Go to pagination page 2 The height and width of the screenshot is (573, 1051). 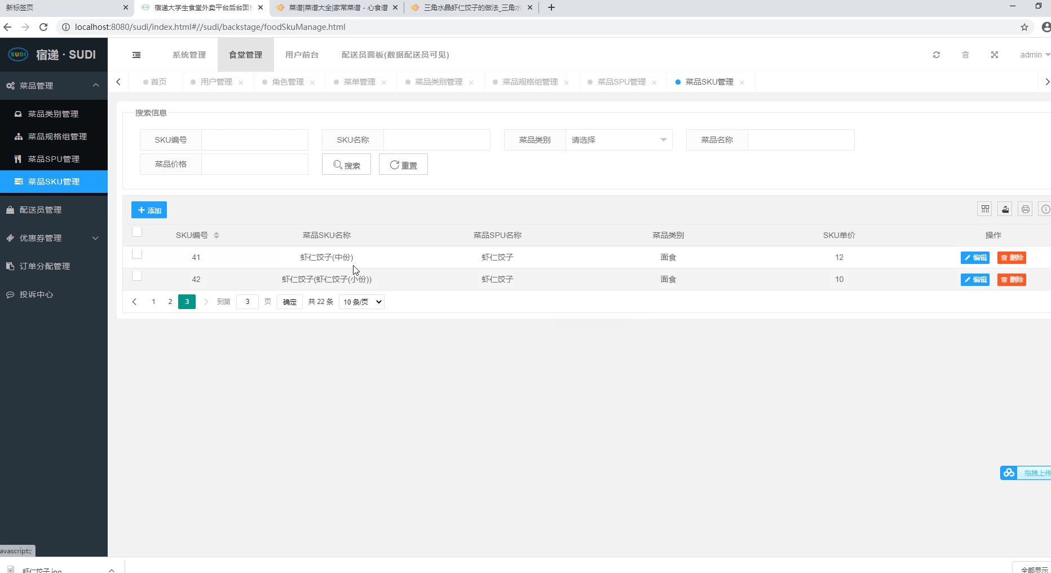170,302
